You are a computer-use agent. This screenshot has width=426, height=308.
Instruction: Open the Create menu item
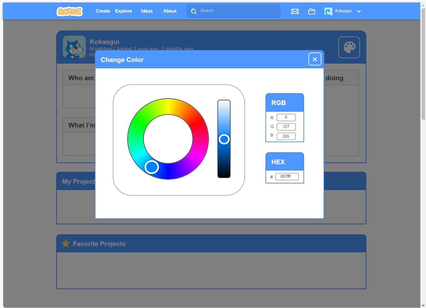click(x=103, y=11)
